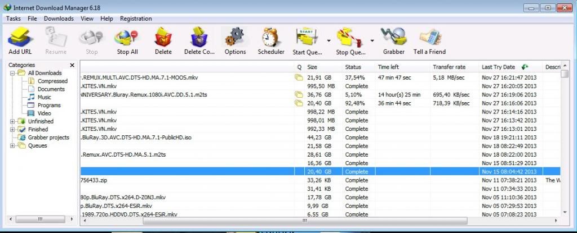Select the Finished category label
The width and height of the screenshot is (577, 233).
[38, 130]
